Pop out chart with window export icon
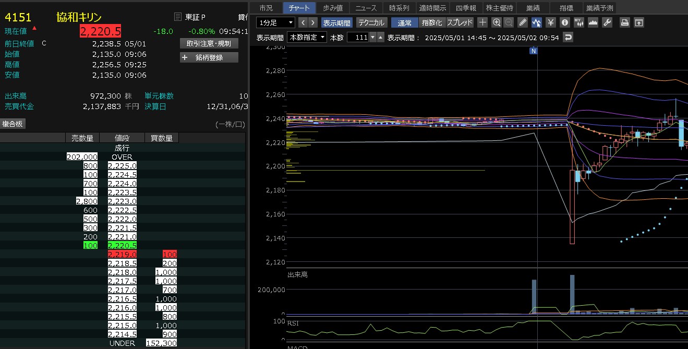688x349 pixels. (x=638, y=22)
